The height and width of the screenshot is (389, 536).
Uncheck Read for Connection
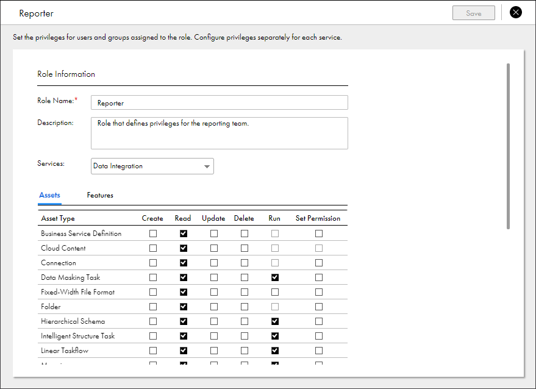[x=184, y=263]
